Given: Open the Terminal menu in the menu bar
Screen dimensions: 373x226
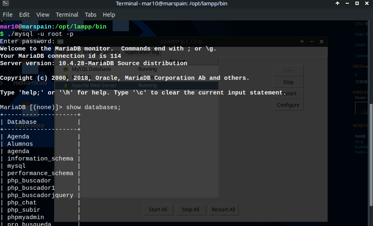Looking at the screenshot, I should [x=67, y=14].
